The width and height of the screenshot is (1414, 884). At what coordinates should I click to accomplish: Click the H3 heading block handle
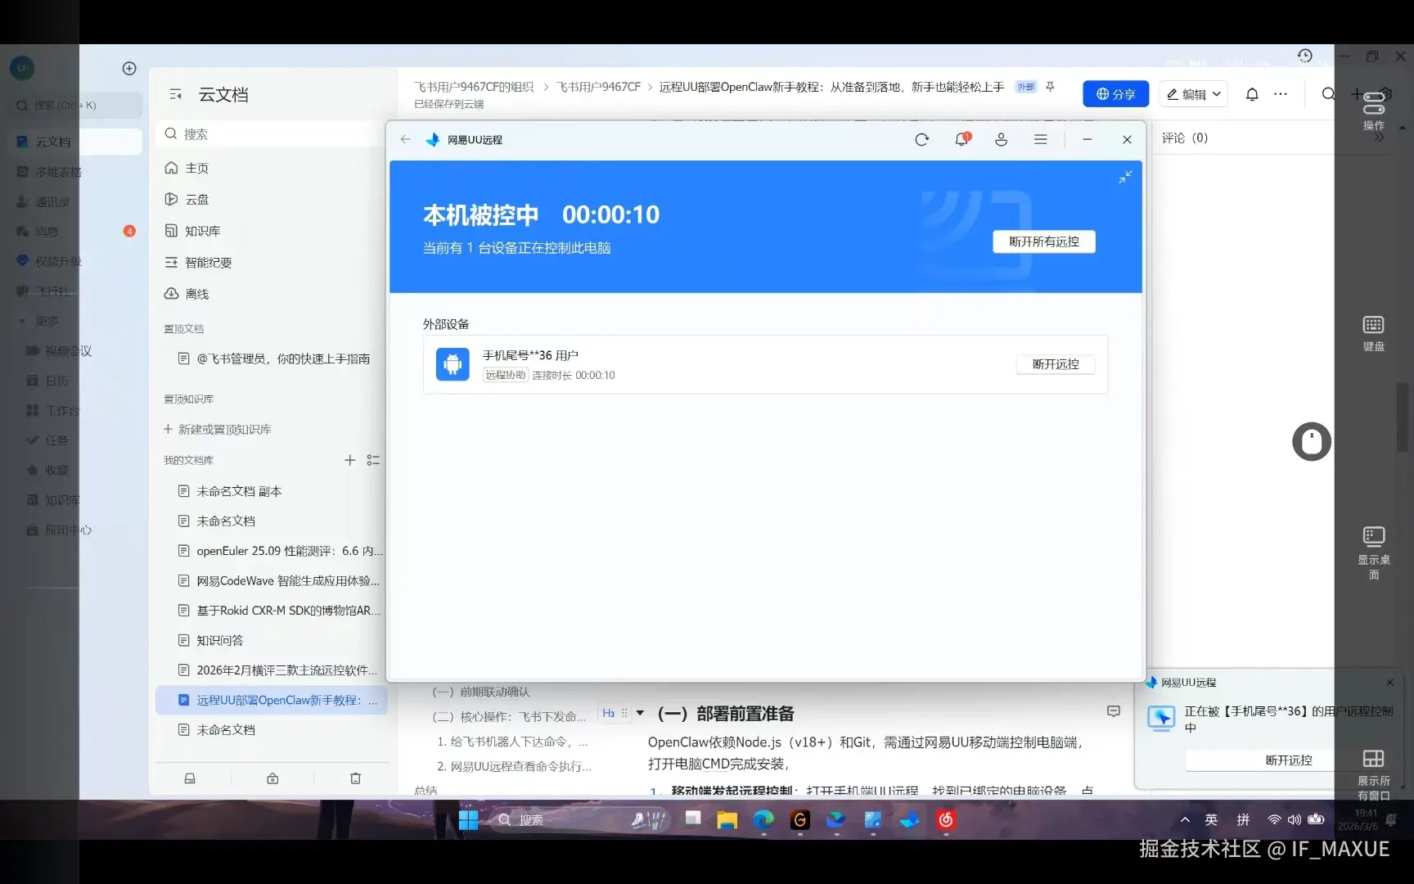tap(615, 714)
